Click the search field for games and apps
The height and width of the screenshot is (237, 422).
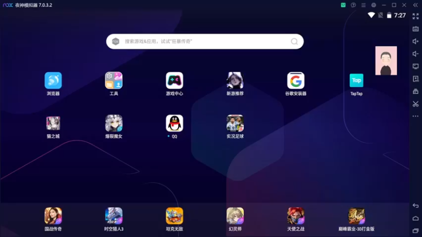pos(205,42)
